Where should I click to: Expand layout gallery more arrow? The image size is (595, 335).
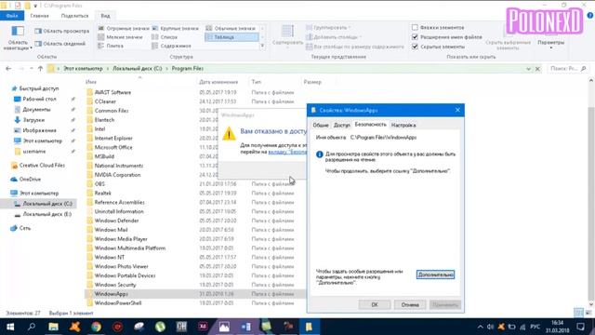(x=262, y=46)
